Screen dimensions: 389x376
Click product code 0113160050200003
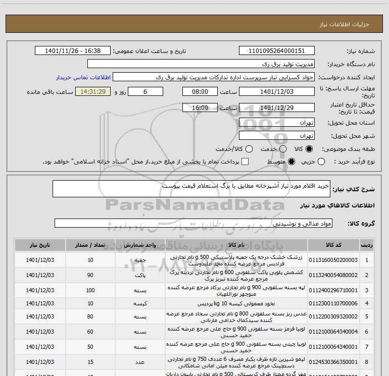(x=333, y=260)
